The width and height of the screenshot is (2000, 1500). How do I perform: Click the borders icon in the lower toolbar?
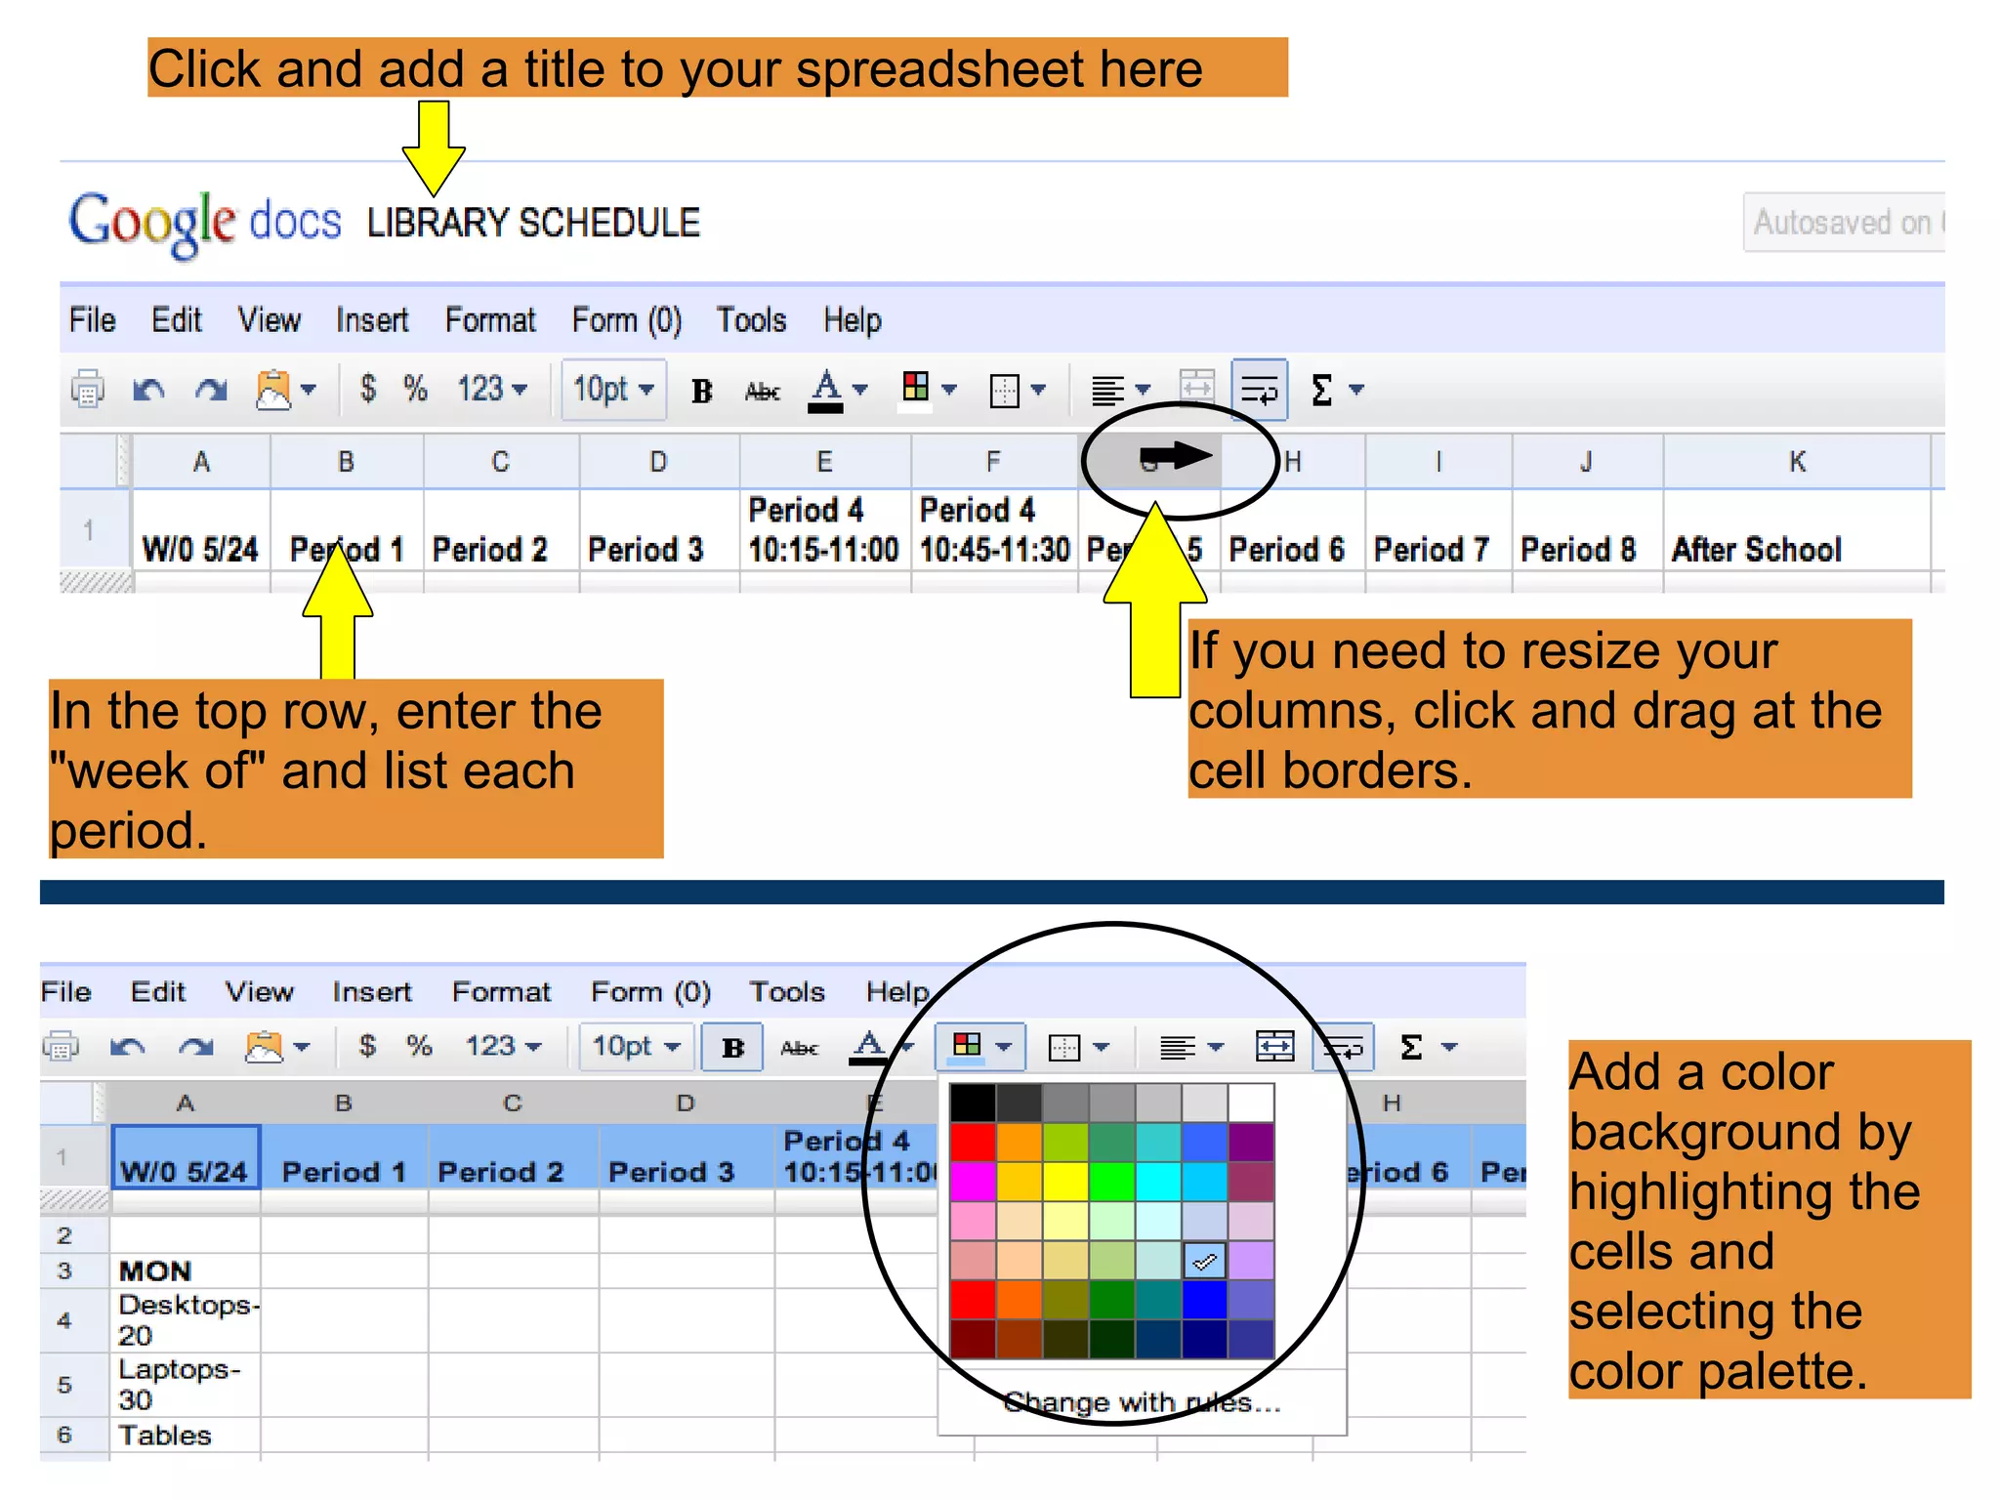(x=1064, y=1048)
